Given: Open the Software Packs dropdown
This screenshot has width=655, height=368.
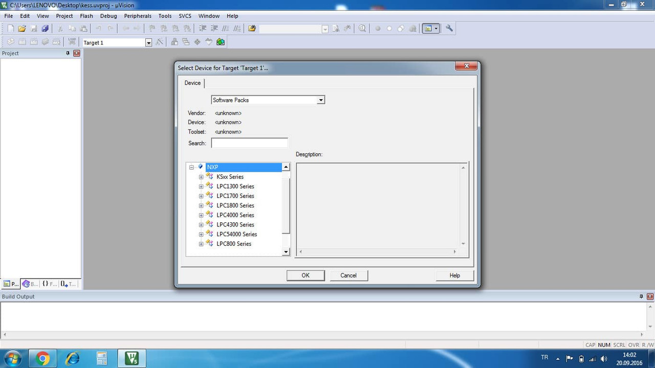Looking at the screenshot, I should (x=321, y=100).
